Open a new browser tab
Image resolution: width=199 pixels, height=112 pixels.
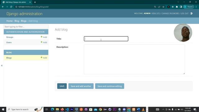[x=35, y=2]
